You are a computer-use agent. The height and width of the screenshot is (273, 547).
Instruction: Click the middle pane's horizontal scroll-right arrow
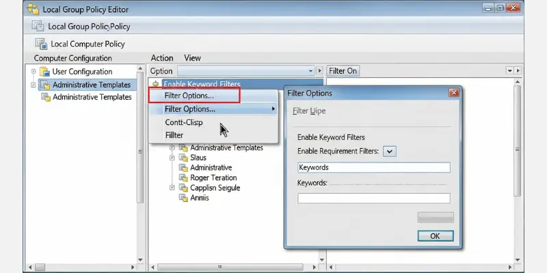click(x=315, y=268)
